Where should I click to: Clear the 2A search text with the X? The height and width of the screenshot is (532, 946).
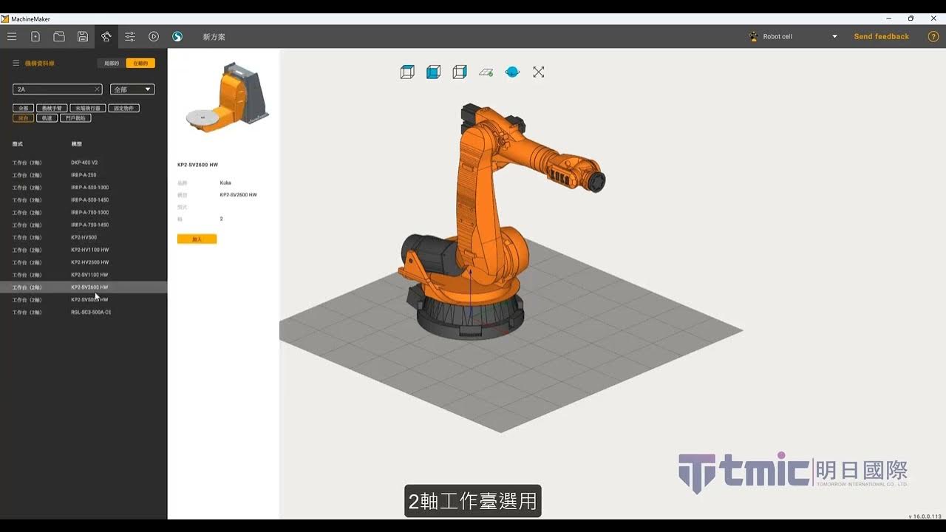[98, 89]
